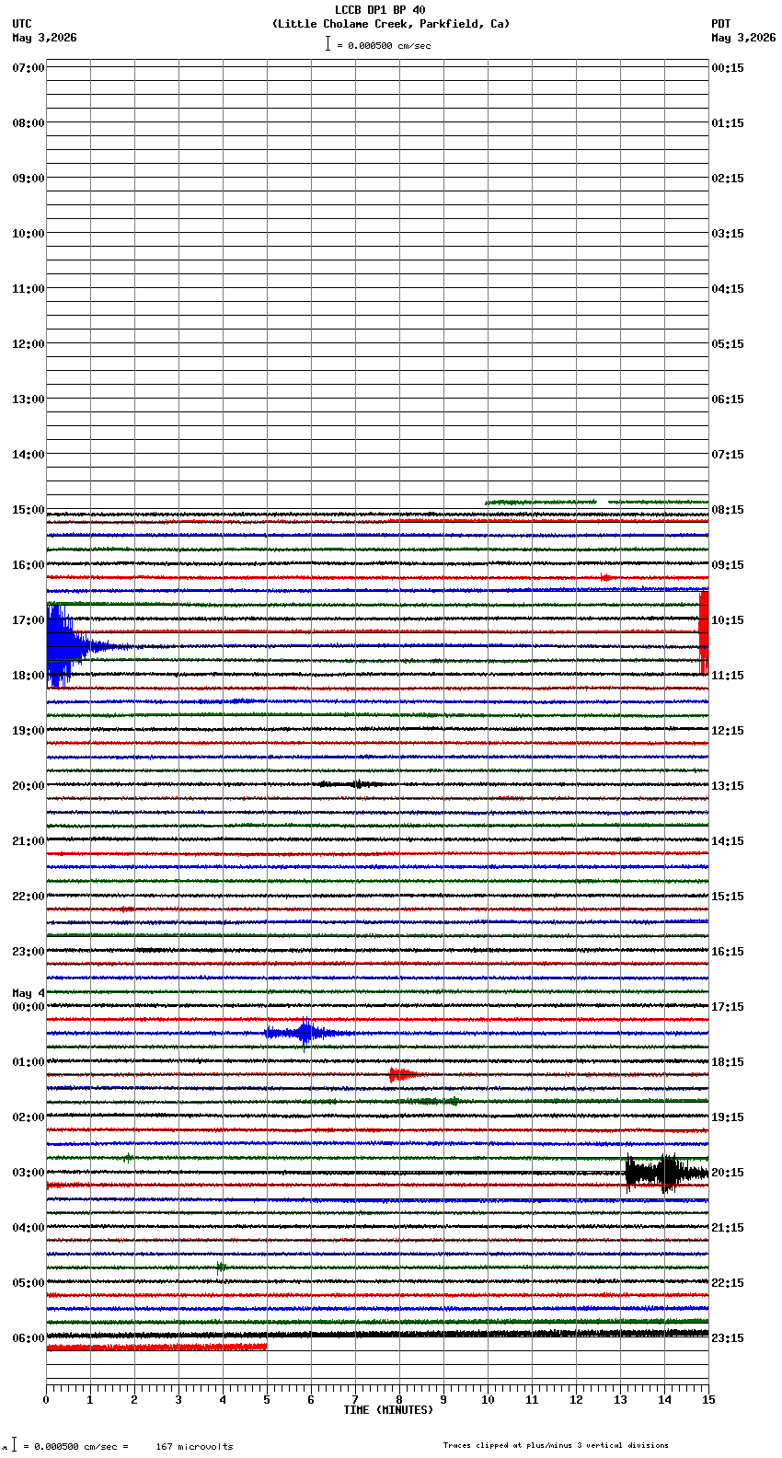Click the 06:00 UTC row label

[x=29, y=1338]
